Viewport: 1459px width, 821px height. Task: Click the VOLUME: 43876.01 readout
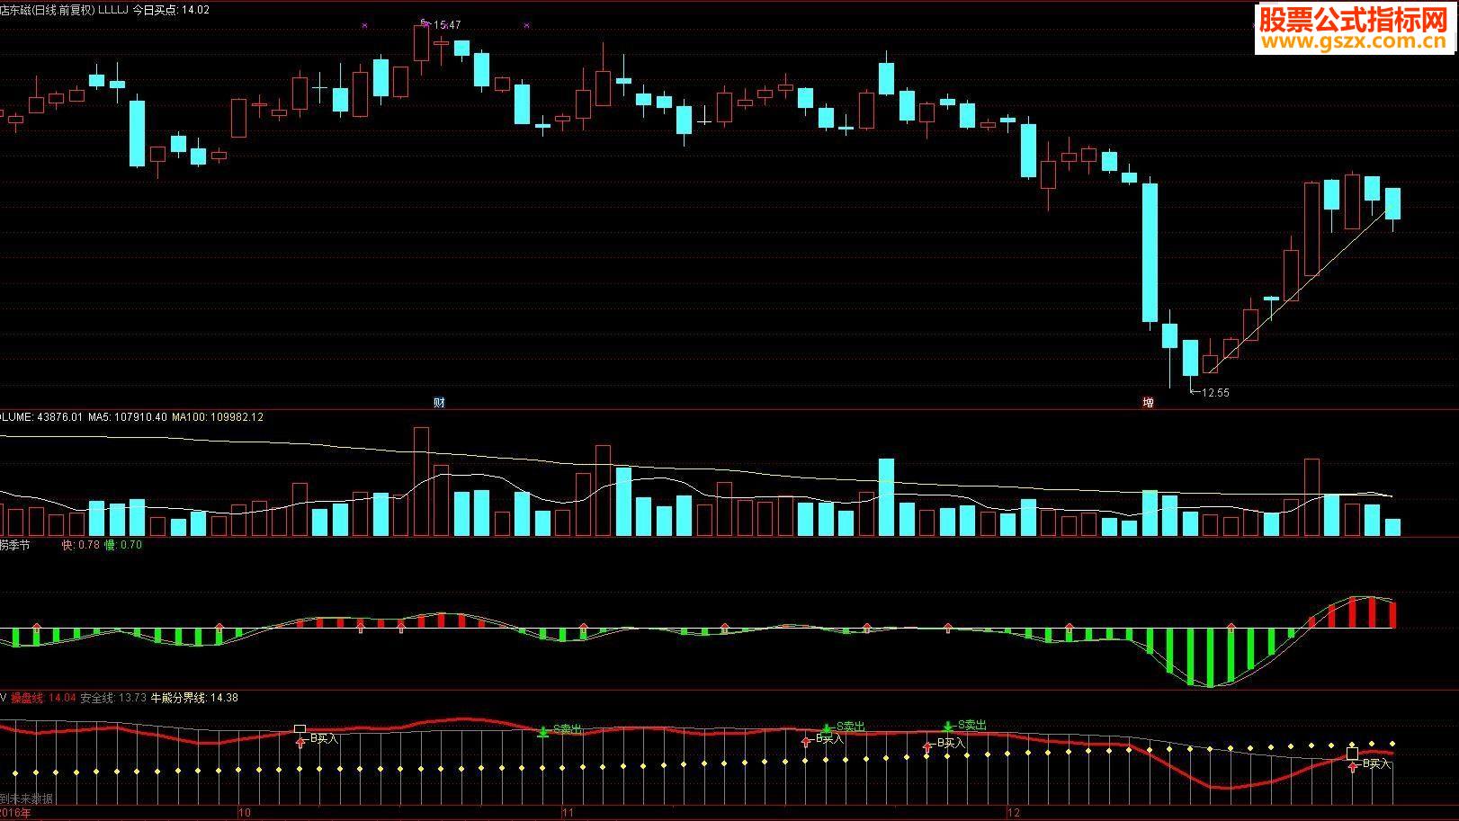pos(41,417)
